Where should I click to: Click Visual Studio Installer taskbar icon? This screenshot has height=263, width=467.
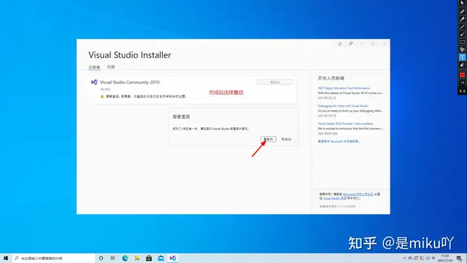coord(173,258)
